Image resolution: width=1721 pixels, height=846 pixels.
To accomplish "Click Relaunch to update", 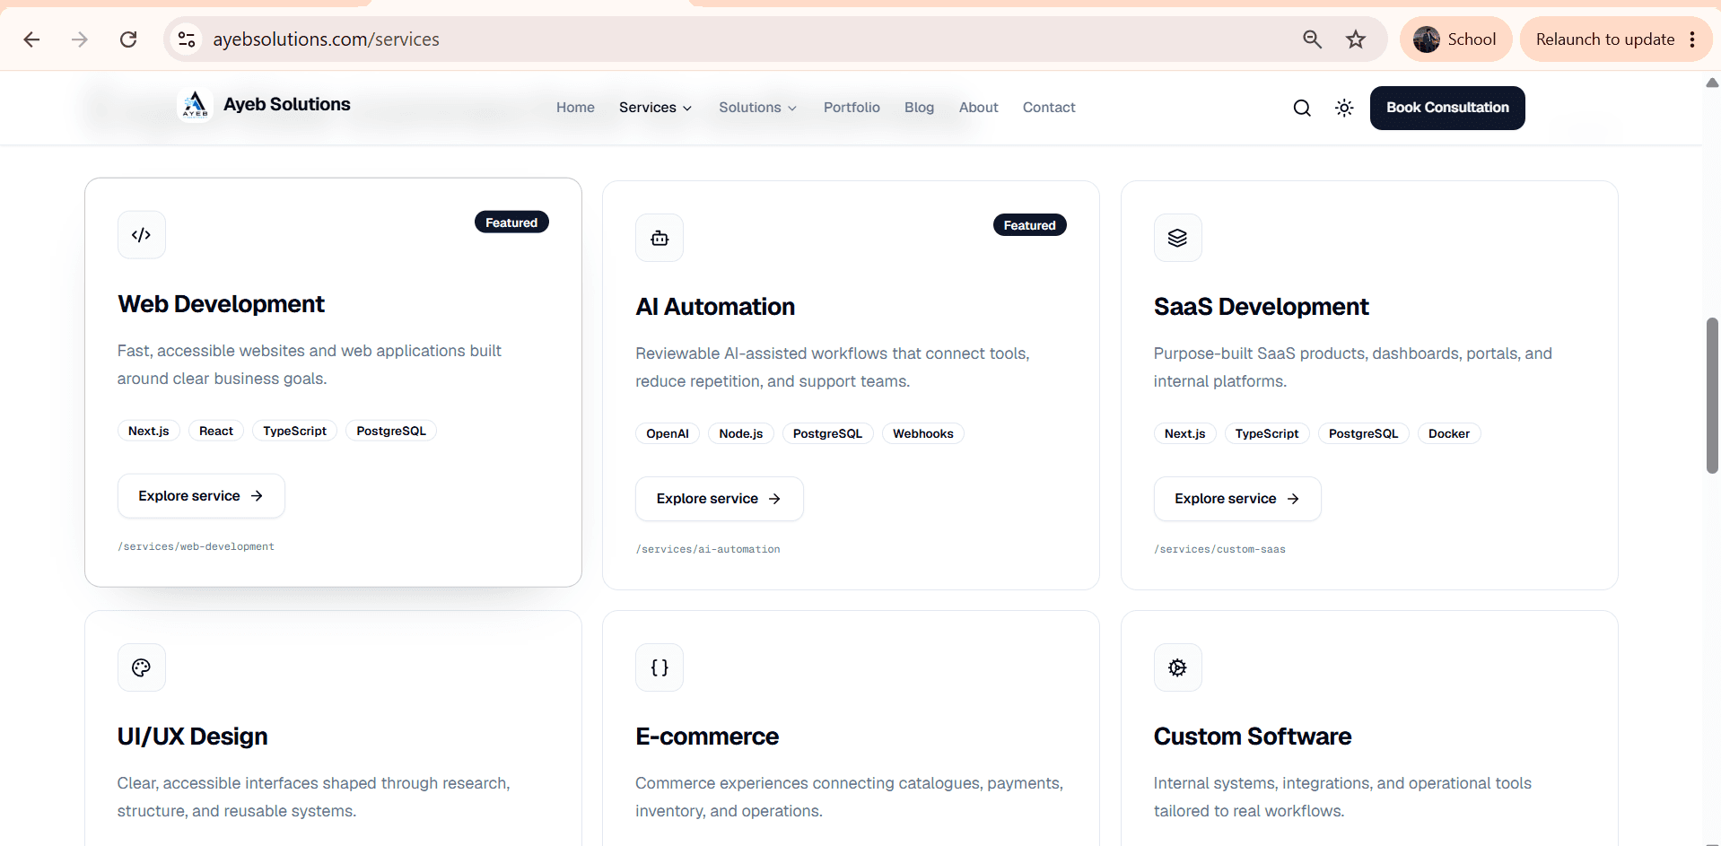I will [x=1605, y=39].
